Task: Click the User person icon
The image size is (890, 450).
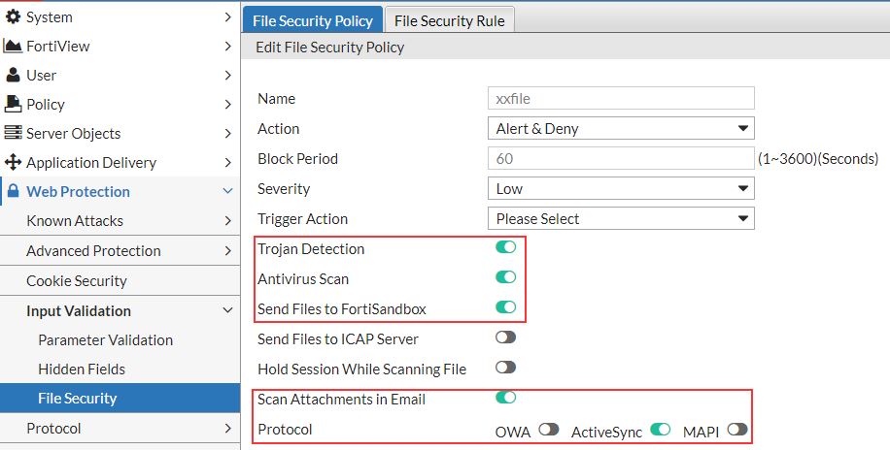Action: click(x=13, y=75)
